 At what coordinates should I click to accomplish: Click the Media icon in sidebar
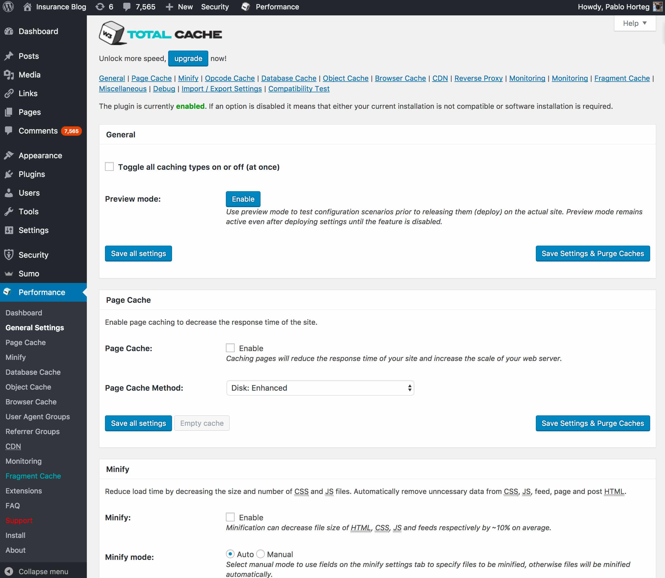point(9,75)
